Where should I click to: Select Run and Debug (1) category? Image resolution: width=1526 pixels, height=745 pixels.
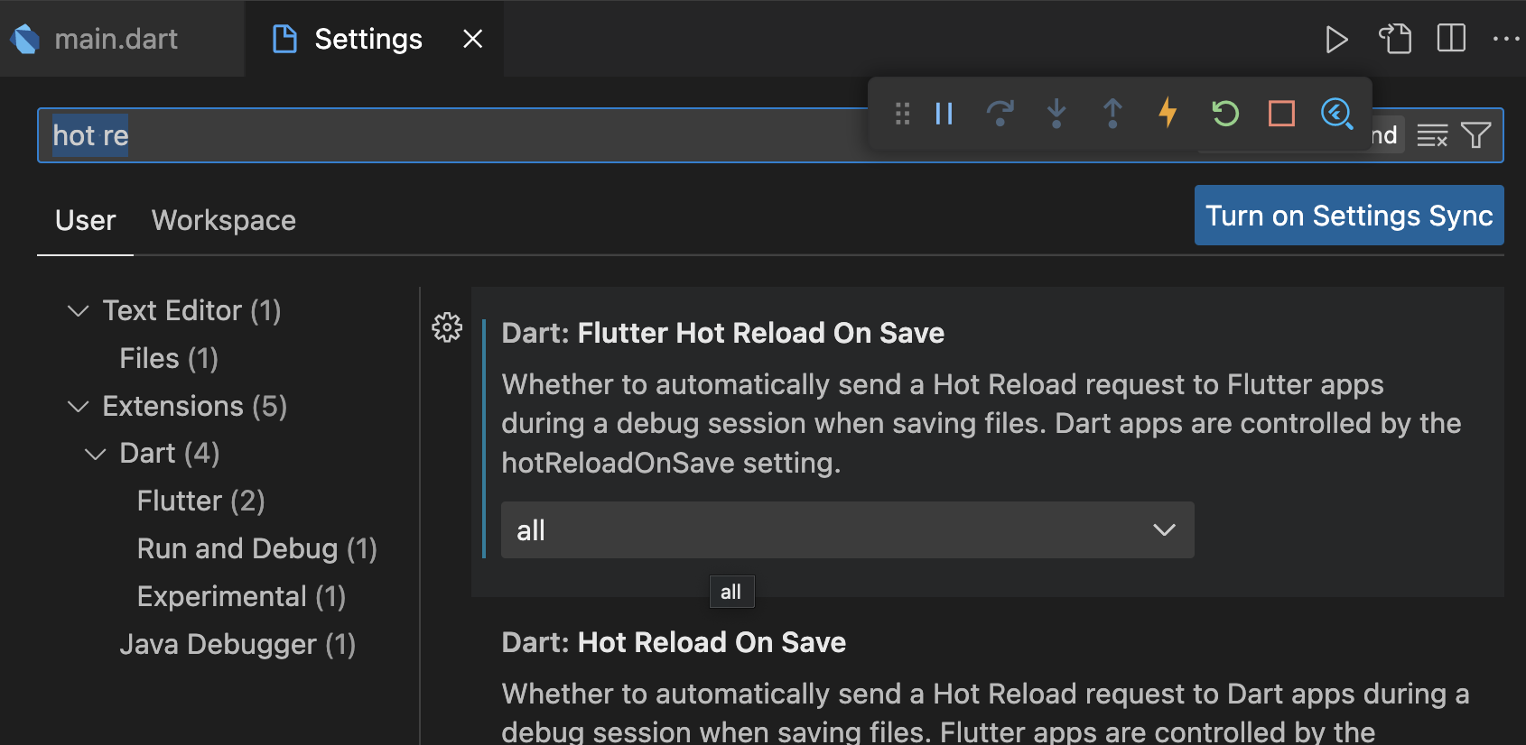256,548
